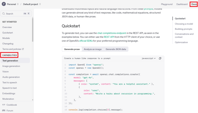
Task: Select Embeddings in the sidebar
Action: [x=9, y=93]
